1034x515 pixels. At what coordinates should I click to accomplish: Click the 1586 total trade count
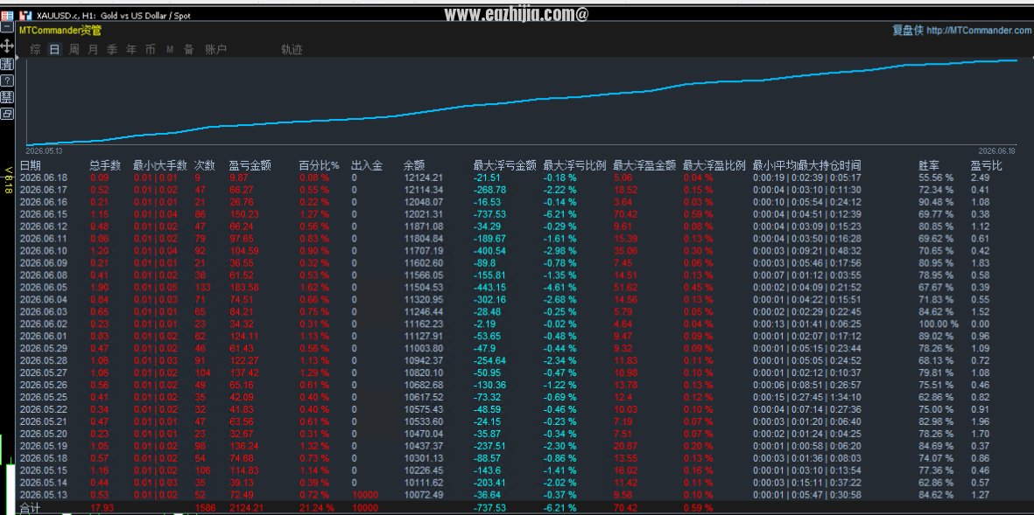pyautogui.click(x=205, y=508)
